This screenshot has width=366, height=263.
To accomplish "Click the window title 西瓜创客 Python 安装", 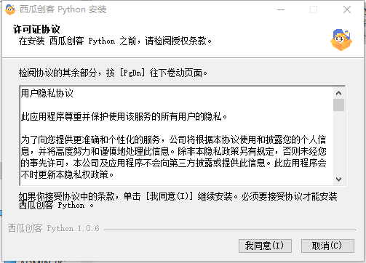I will pos(63,9).
